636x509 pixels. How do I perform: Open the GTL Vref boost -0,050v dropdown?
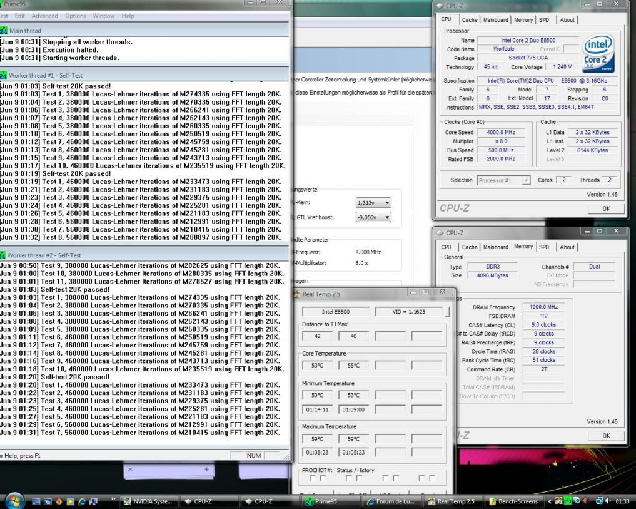point(373,217)
